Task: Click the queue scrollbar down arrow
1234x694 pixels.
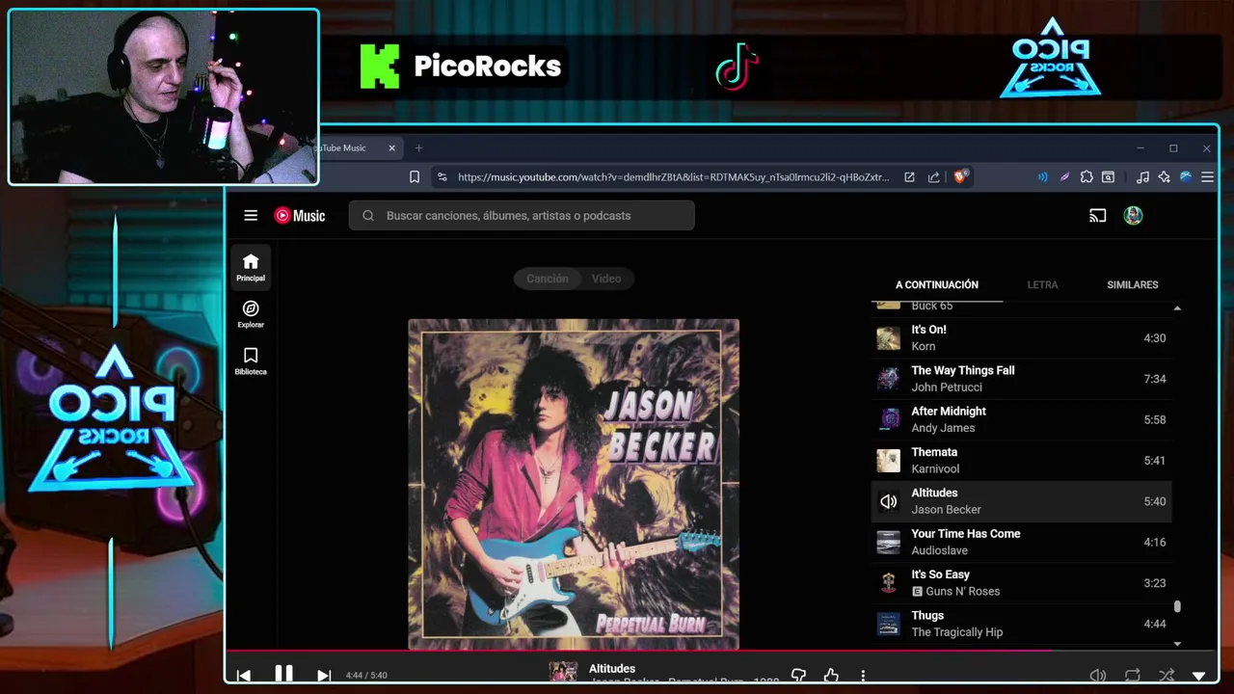Action: [1177, 643]
